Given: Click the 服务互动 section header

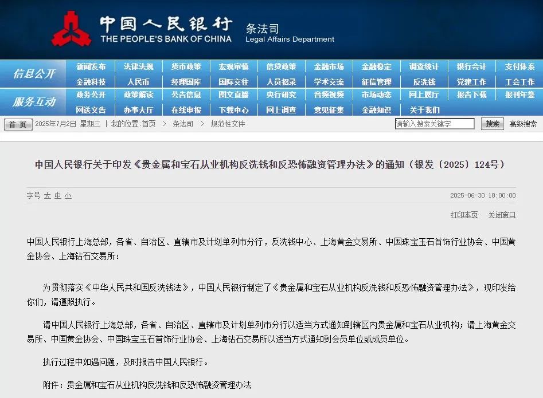Looking at the screenshot, I should coord(34,101).
